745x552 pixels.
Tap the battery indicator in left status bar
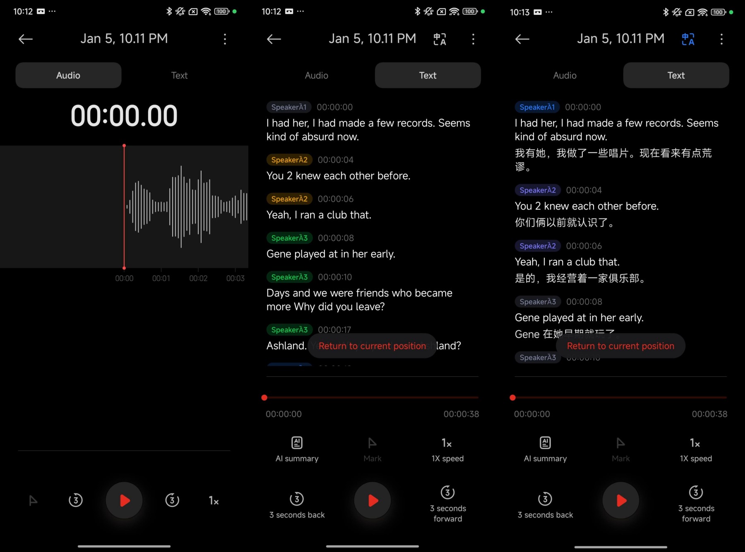(x=221, y=12)
